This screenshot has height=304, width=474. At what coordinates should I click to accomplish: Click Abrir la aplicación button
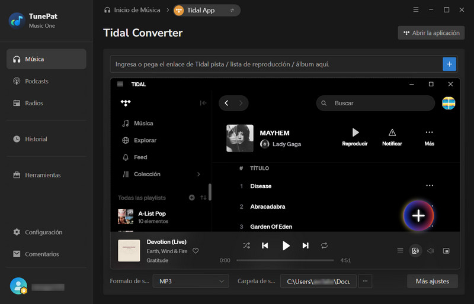pyautogui.click(x=431, y=33)
